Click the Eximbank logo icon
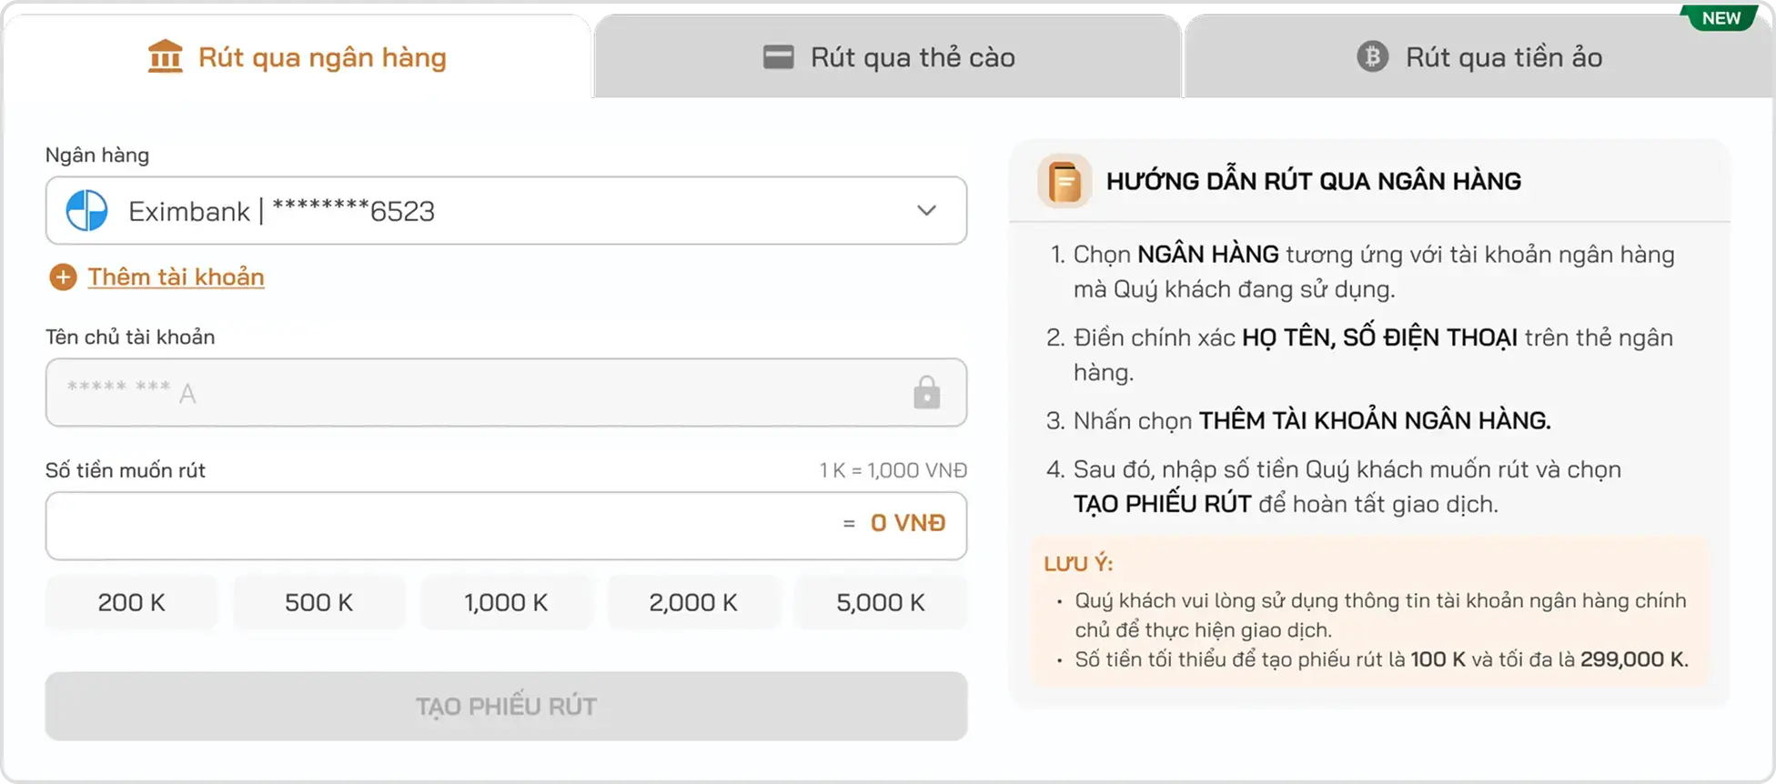 click(x=87, y=211)
